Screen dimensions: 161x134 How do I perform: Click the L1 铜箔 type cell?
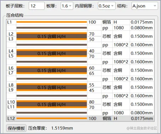[x=107, y=22]
